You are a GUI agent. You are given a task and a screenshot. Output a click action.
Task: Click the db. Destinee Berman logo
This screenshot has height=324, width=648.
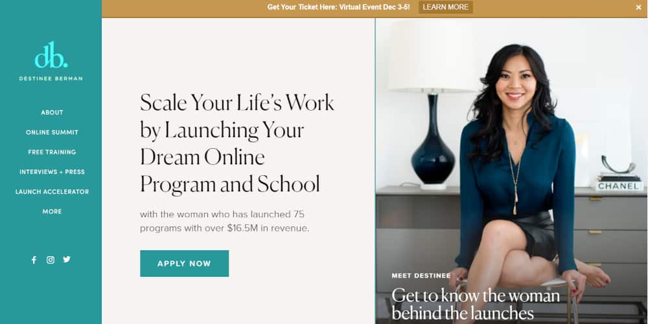[x=51, y=61]
